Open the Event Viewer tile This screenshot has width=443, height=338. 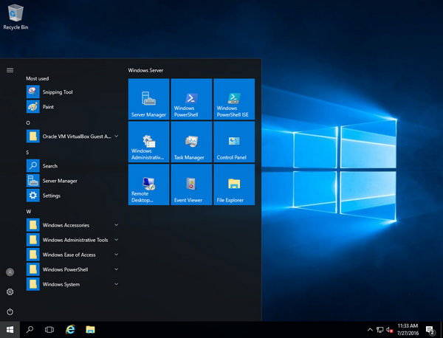[191, 184]
